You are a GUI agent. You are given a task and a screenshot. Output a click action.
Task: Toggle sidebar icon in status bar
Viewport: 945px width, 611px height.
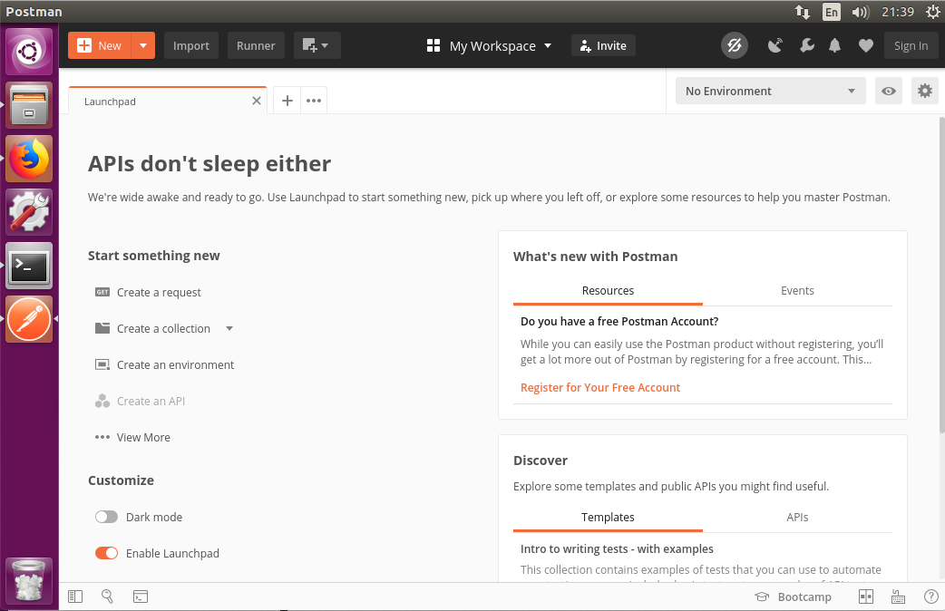(x=75, y=596)
